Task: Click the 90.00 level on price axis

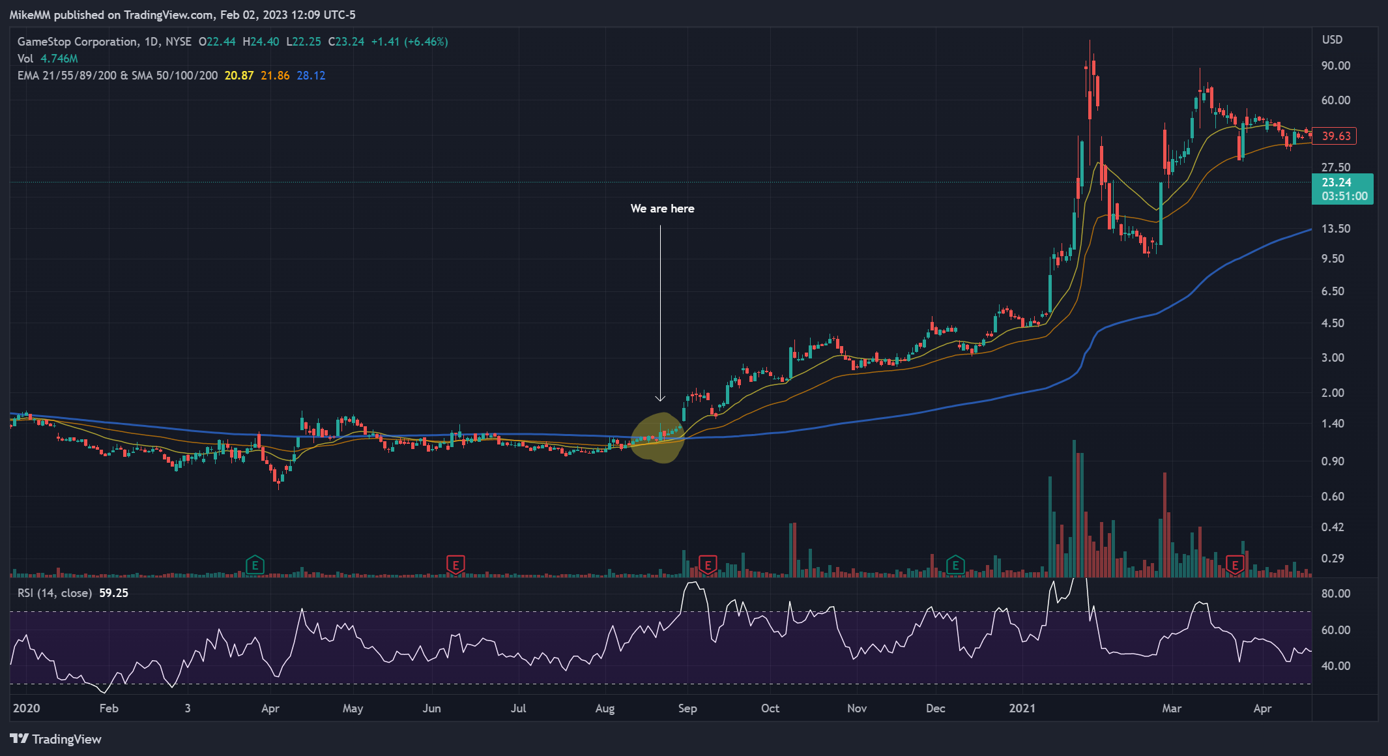Action: coord(1335,66)
